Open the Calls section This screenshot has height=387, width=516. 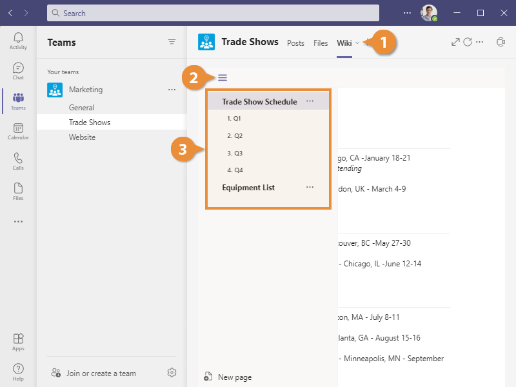pyautogui.click(x=18, y=161)
